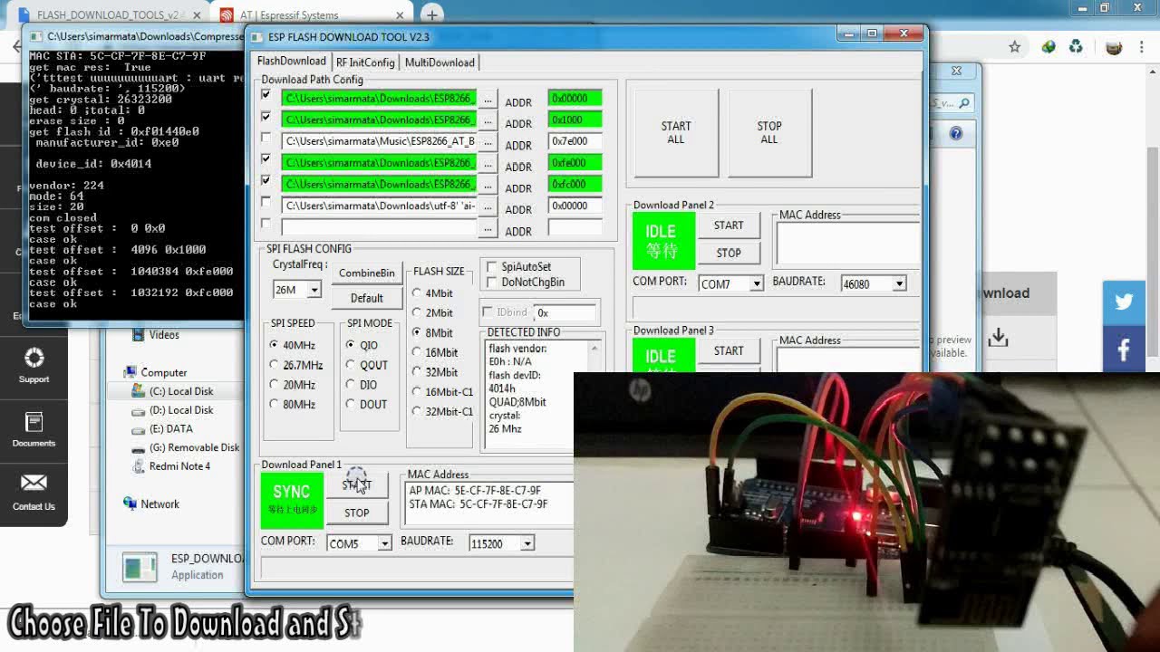Uncheck the checkbox for address 0xfc000
The width and height of the screenshot is (1160, 652).
[x=266, y=181]
